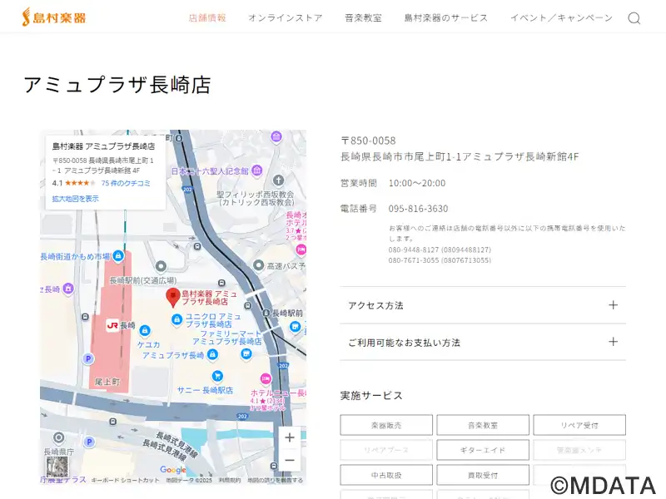Click the 長崎県庁 marker icon
666x499 pixels.
coord(58,437)
